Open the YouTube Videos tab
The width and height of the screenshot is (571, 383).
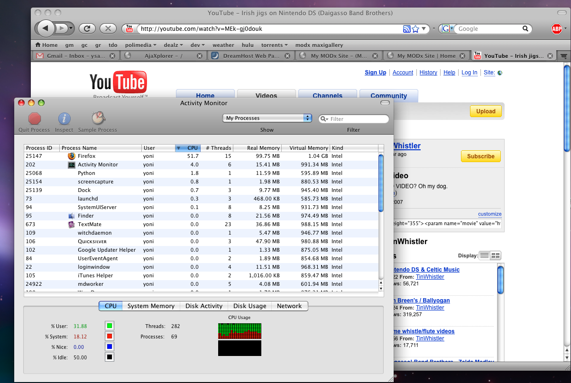pyautogui.click(x=267, y=95)
